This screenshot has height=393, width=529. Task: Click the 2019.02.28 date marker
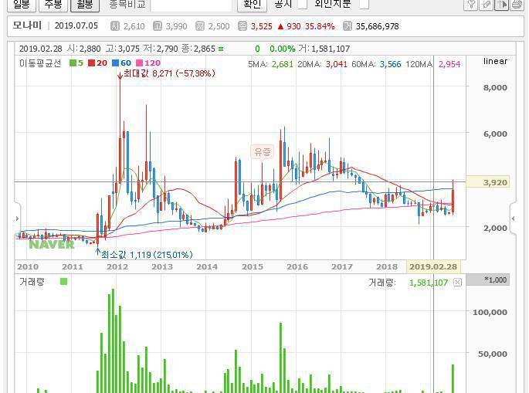[433, 267]
